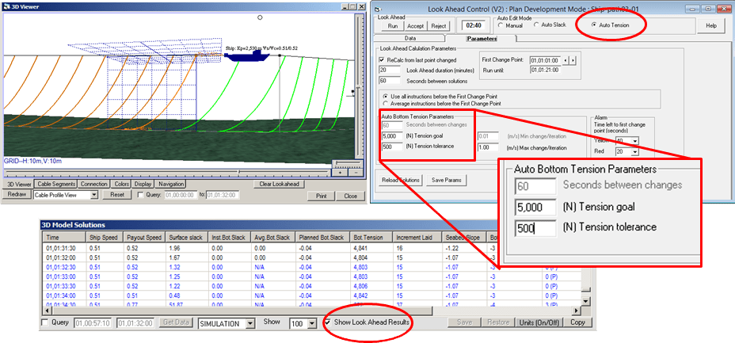Open the Yellow alarm seconds dropdown

click(636, 141)
